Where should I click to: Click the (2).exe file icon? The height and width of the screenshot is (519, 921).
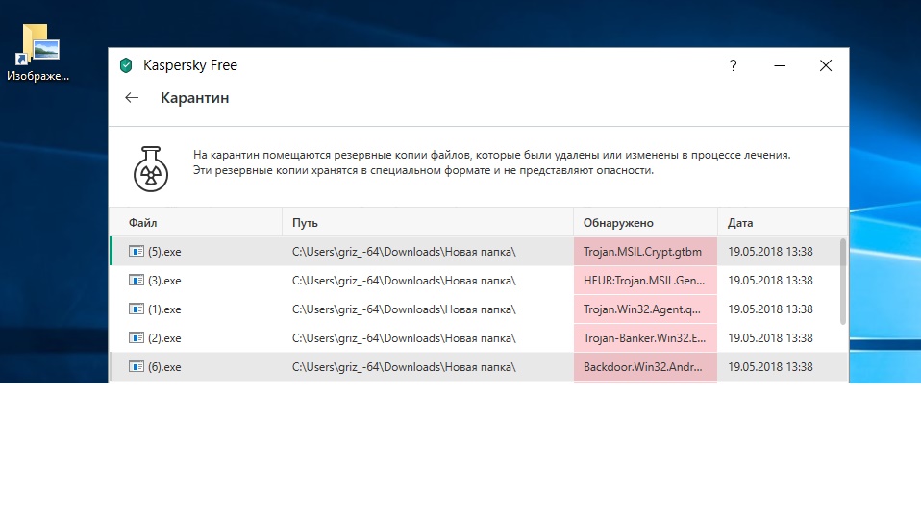tap(137, 338)
